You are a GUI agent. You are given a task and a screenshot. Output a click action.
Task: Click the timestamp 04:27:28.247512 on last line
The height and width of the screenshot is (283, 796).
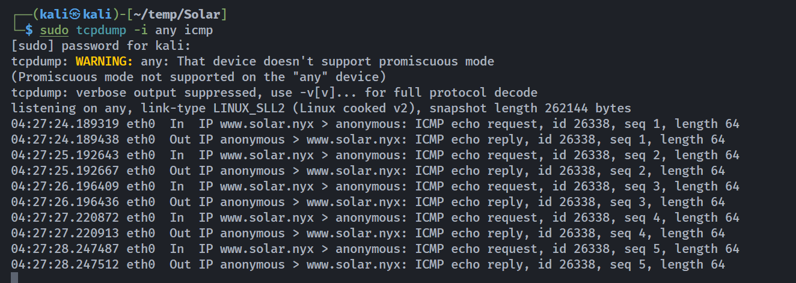[65, 264]
